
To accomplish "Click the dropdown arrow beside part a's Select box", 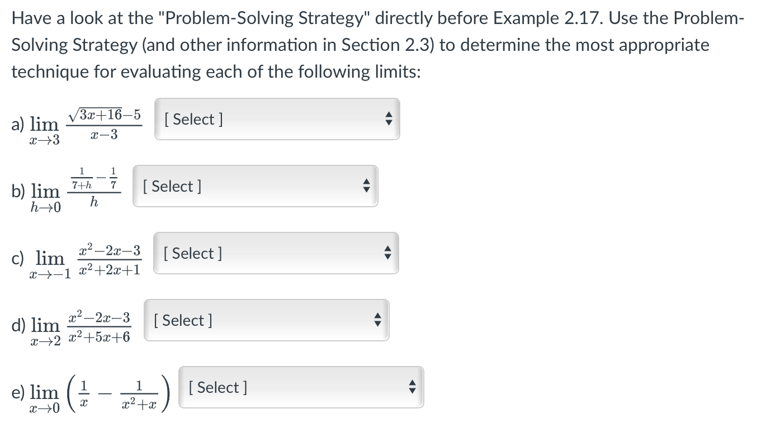I will tap(390, 118).
